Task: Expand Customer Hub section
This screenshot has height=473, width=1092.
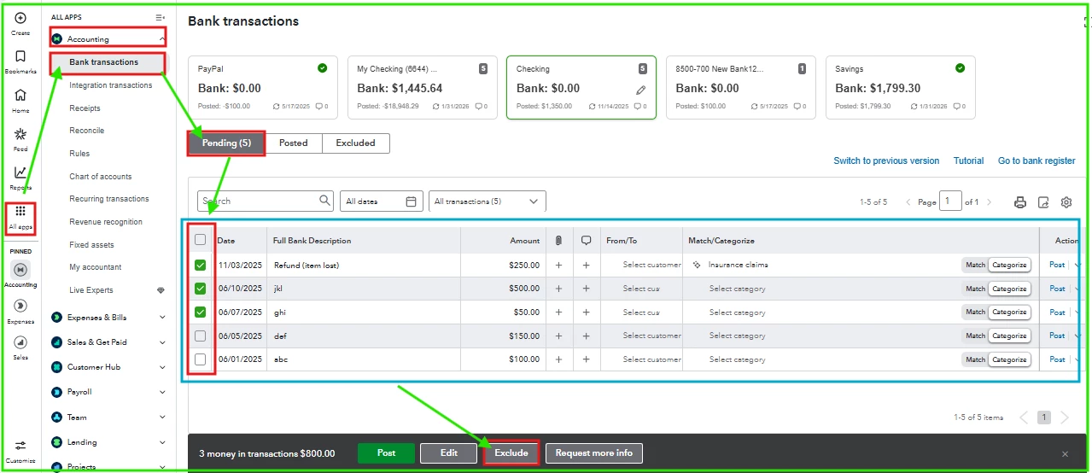Action: (x=162, y=367)
